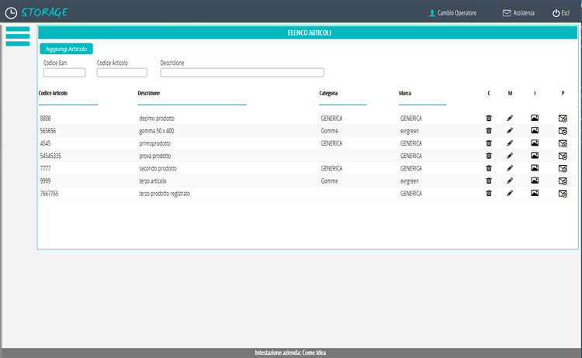This screenshot has width=582, height=358.
Task: Focus the Codice Ean input field
Action: (64, 73)
